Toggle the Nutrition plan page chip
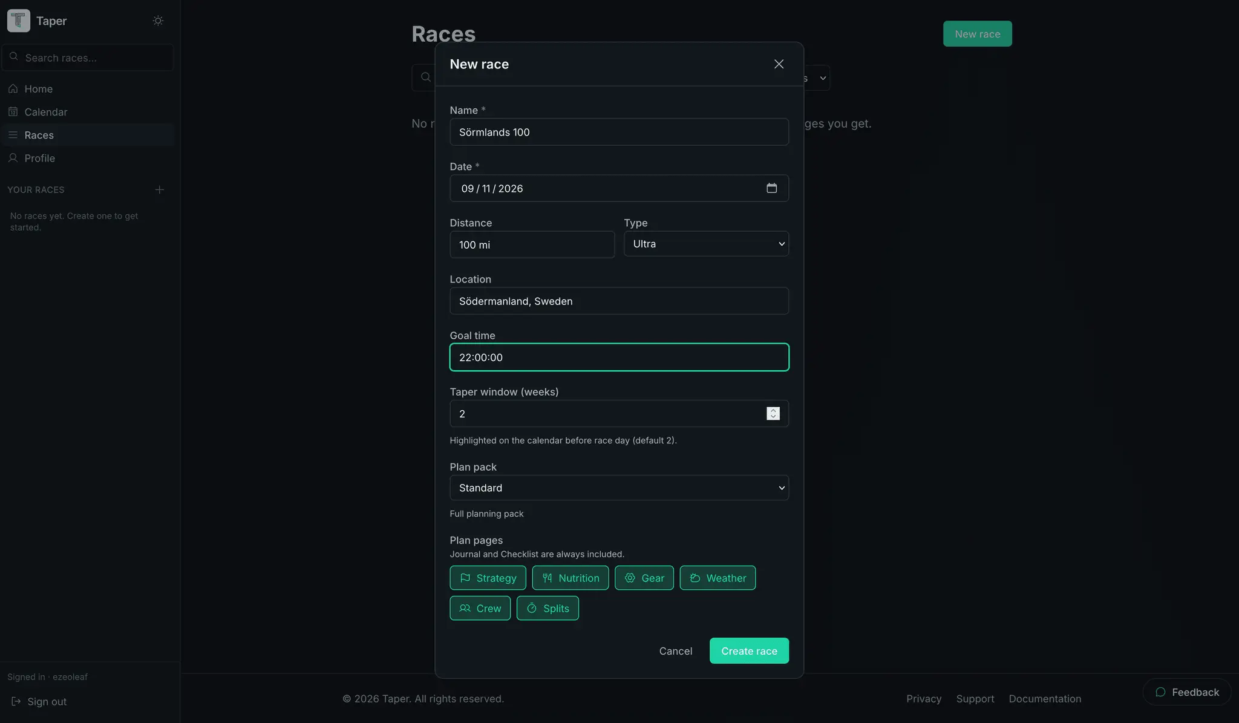Viewport: 1239px width, 723px height. 570,578
